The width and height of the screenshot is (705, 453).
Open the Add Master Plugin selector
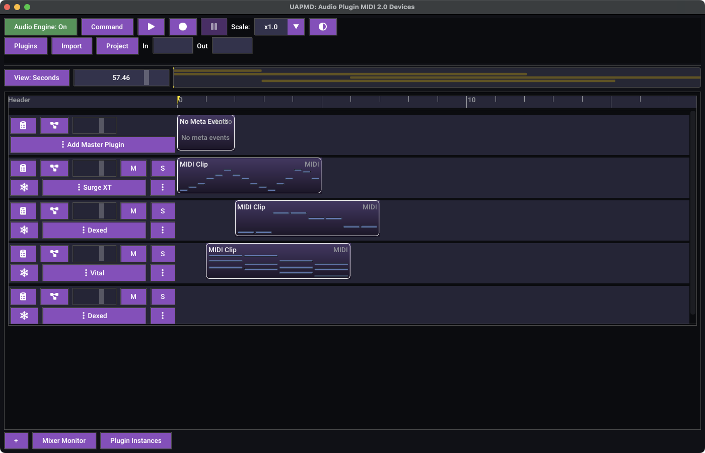93,144
